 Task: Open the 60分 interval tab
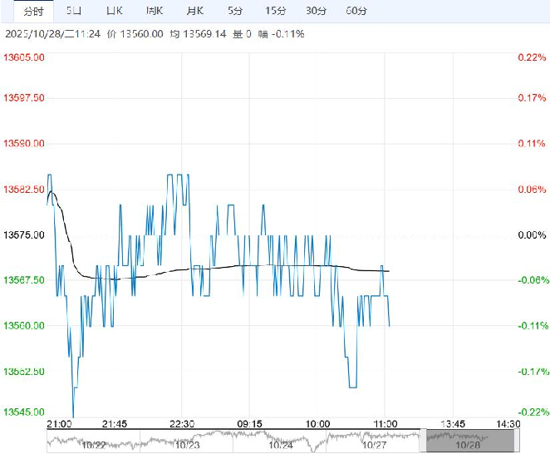click(x=356, y=12)
